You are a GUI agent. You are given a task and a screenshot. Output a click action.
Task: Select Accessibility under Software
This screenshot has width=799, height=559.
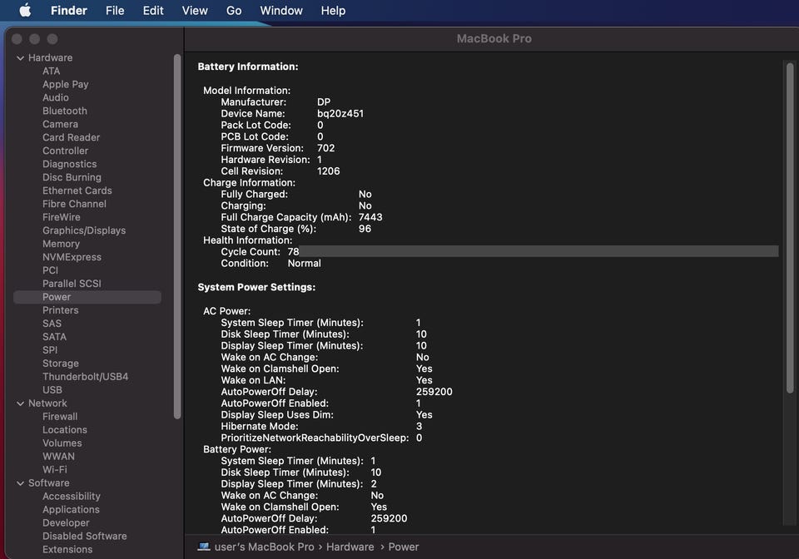click(72, 497)
